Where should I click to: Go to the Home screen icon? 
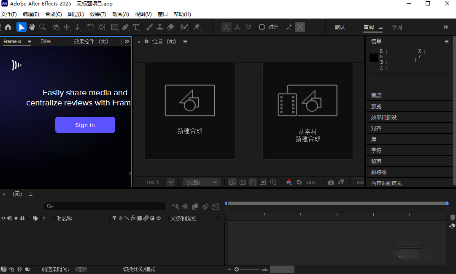(8, 27)
